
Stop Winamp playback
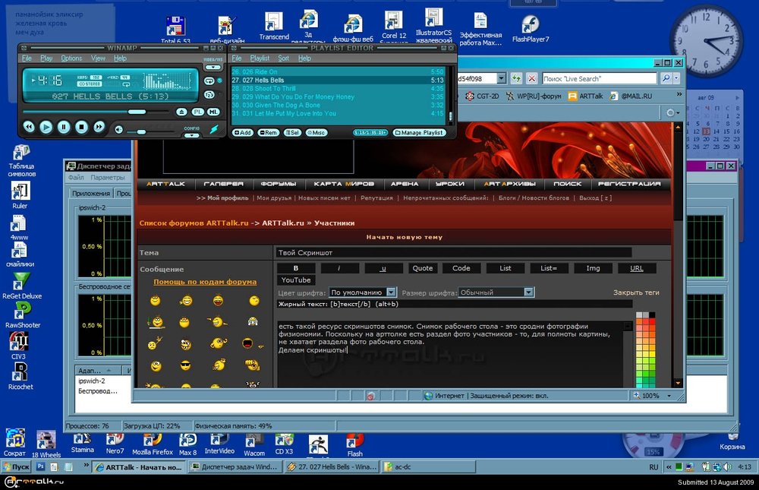point(82,128)
